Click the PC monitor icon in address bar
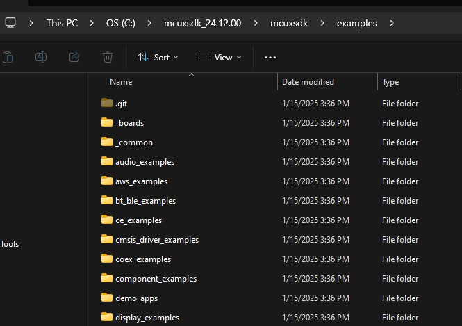 (x=10, y=23)
